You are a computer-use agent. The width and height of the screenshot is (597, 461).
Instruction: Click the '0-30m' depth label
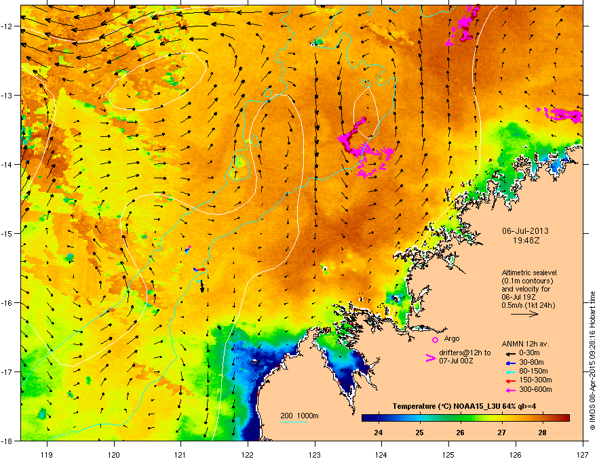pyautogui.click(x=529, y=353)
